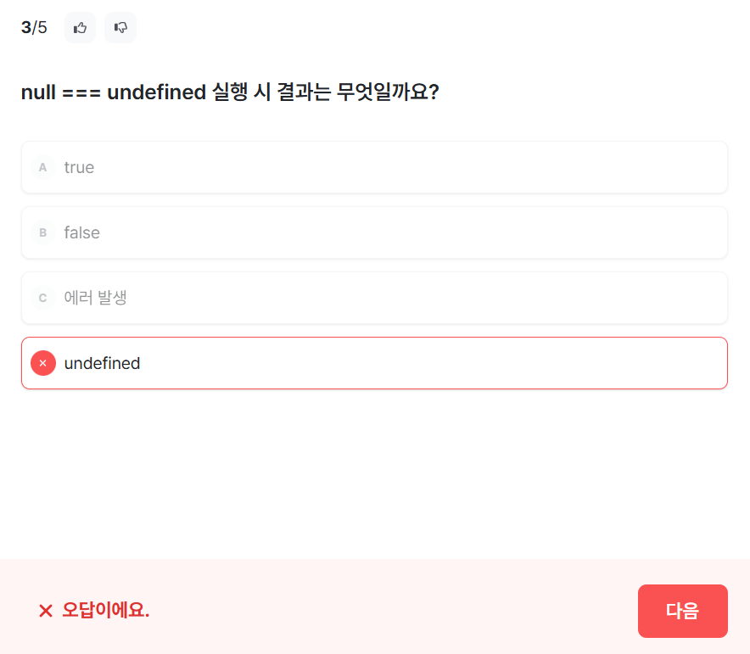Click the word false in option B
The image size is (750, 654).
click(x=81, y=232)
